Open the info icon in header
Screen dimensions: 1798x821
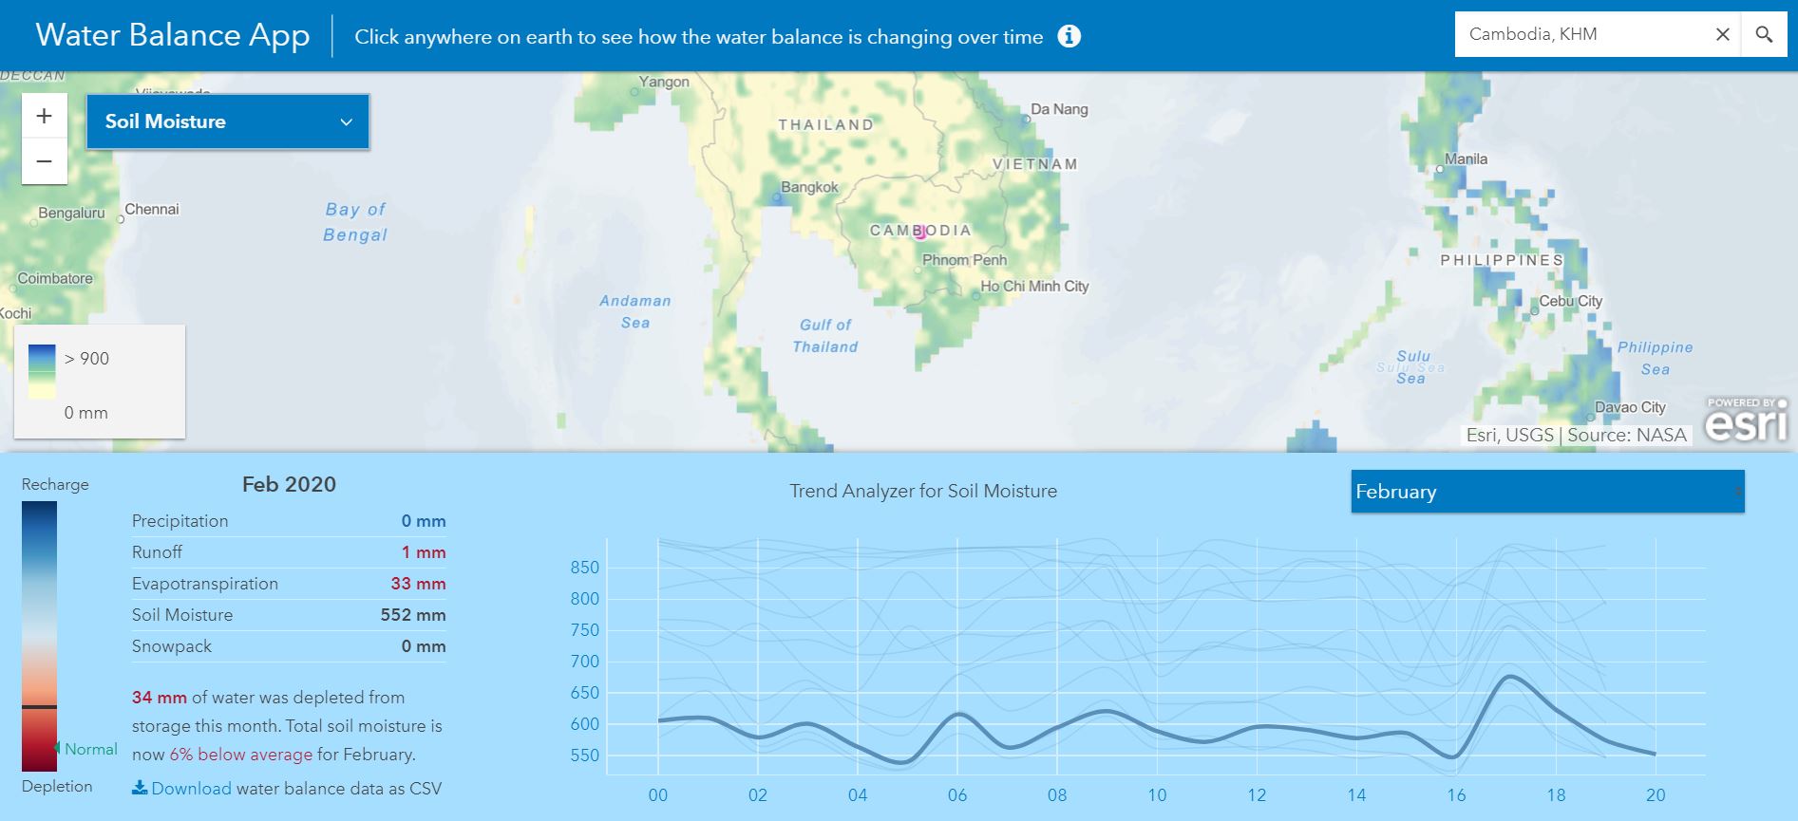(x=1069, y=36)
